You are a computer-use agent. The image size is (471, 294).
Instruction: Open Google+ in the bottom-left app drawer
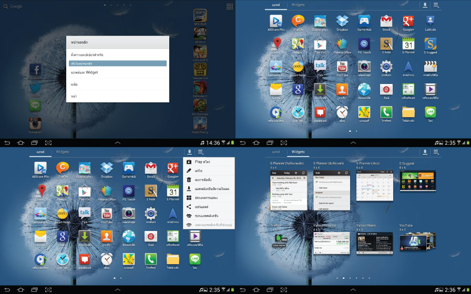173,168
